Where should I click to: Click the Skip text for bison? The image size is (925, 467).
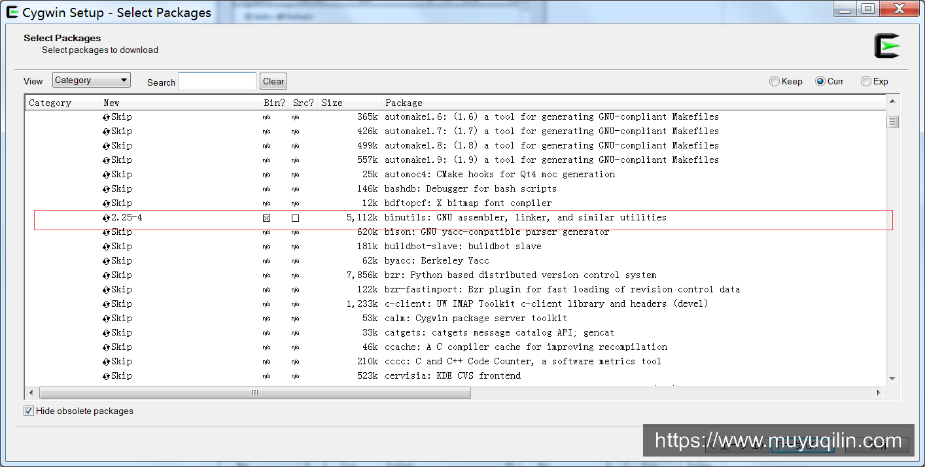[121, 232]
